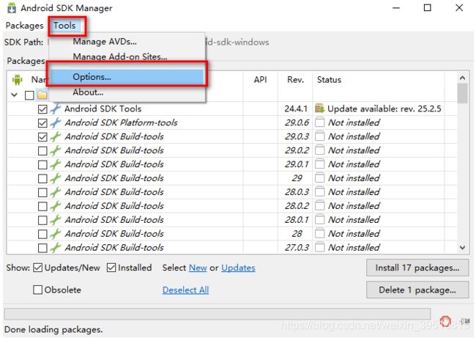The image size is (476, 338).
Task: Click the Android SDK Manager title bar icon
Action: 12,8
